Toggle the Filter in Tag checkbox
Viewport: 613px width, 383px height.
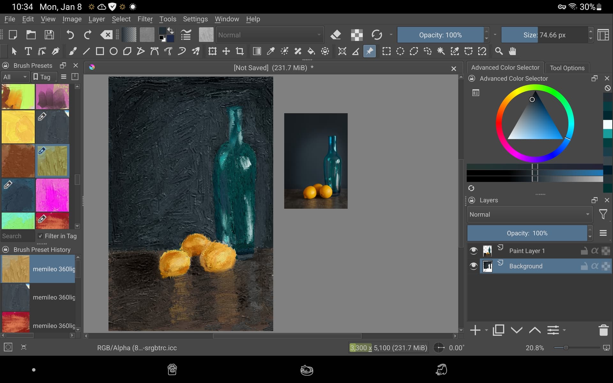[x=40, y=236]
